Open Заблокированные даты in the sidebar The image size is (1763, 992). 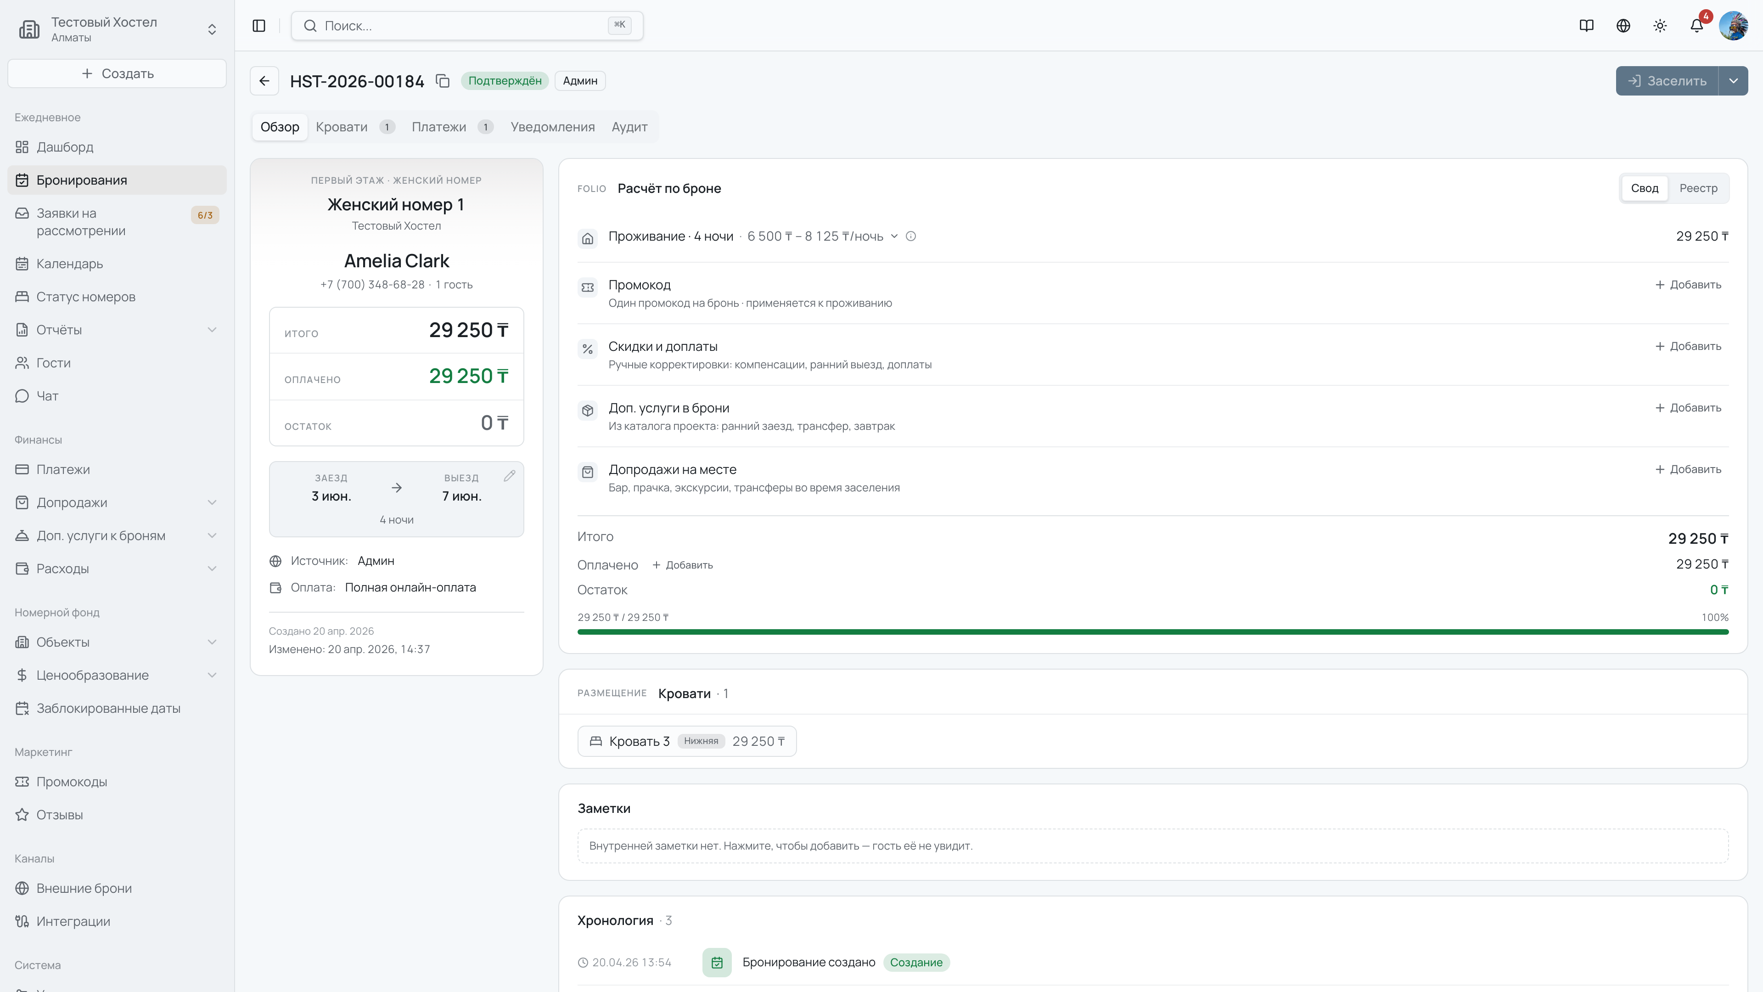click(117, 708)
